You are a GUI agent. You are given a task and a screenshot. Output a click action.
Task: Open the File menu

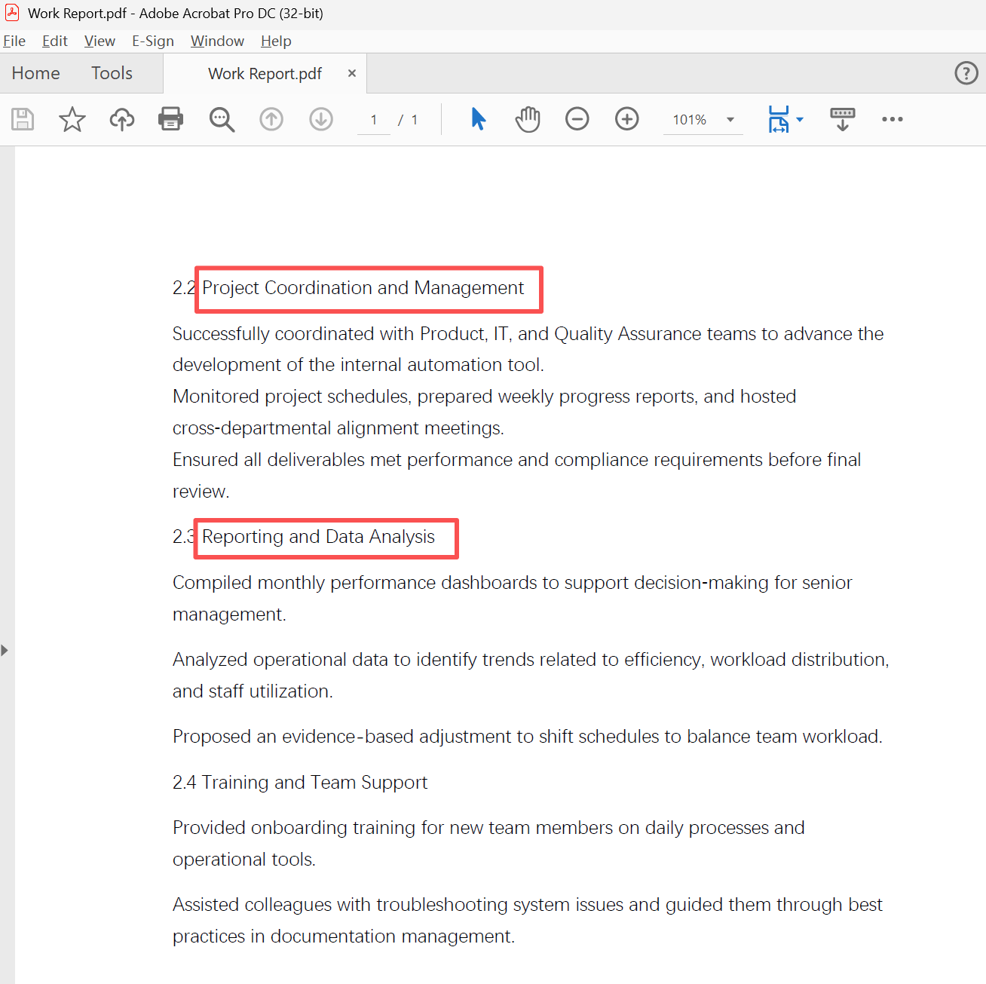pos(14,41)
